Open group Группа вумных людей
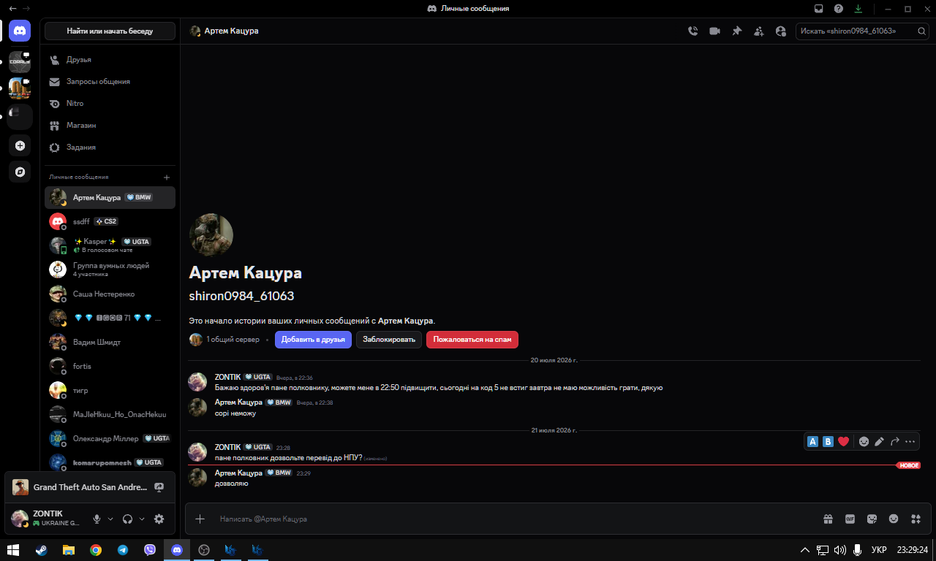 click(110, 270)
